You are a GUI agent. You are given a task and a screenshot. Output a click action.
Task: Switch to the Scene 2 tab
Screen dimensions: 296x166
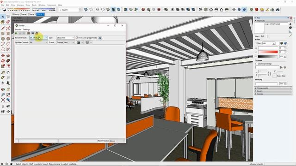(24, 14)
